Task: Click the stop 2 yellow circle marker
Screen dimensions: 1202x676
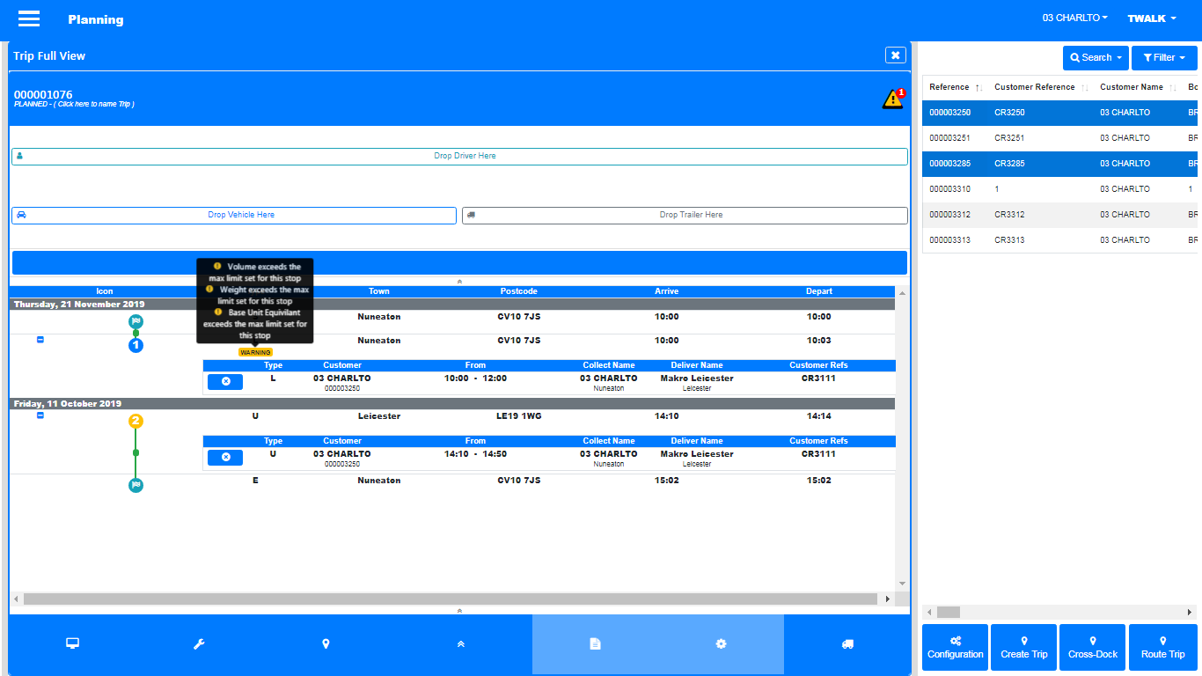Action: click(x=136, y=421)
